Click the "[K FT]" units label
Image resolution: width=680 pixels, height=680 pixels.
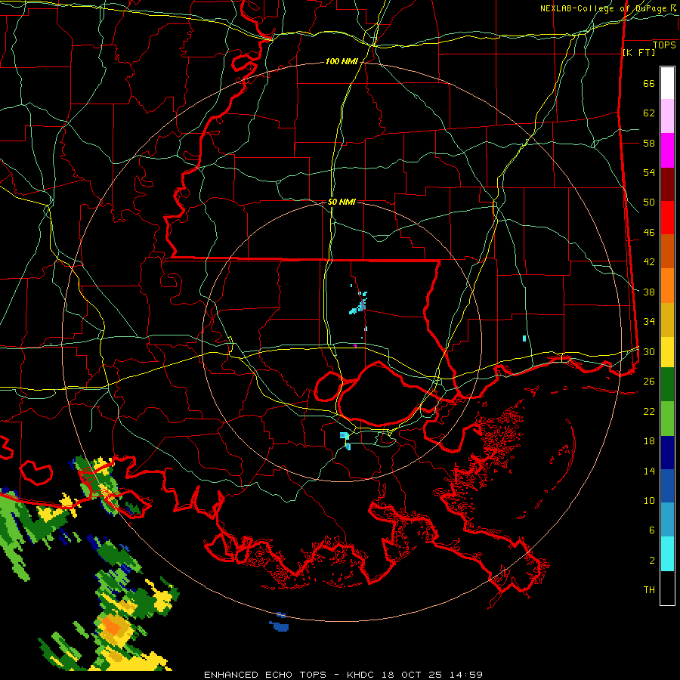[638, 52]
